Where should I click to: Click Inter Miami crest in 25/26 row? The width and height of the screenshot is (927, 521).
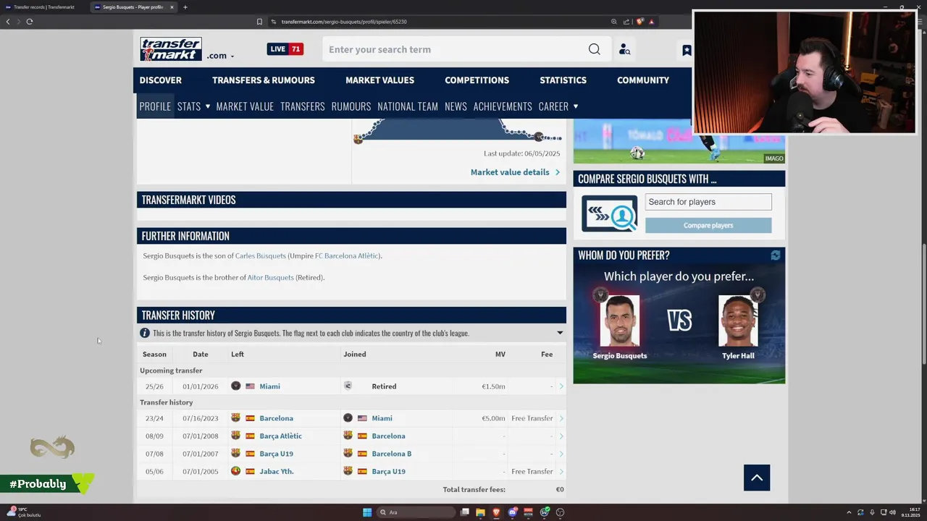click(x=235, y=386)
